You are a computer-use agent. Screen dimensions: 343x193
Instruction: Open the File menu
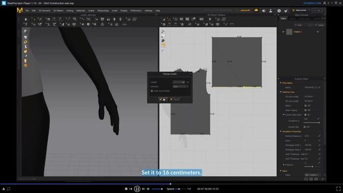27,11
